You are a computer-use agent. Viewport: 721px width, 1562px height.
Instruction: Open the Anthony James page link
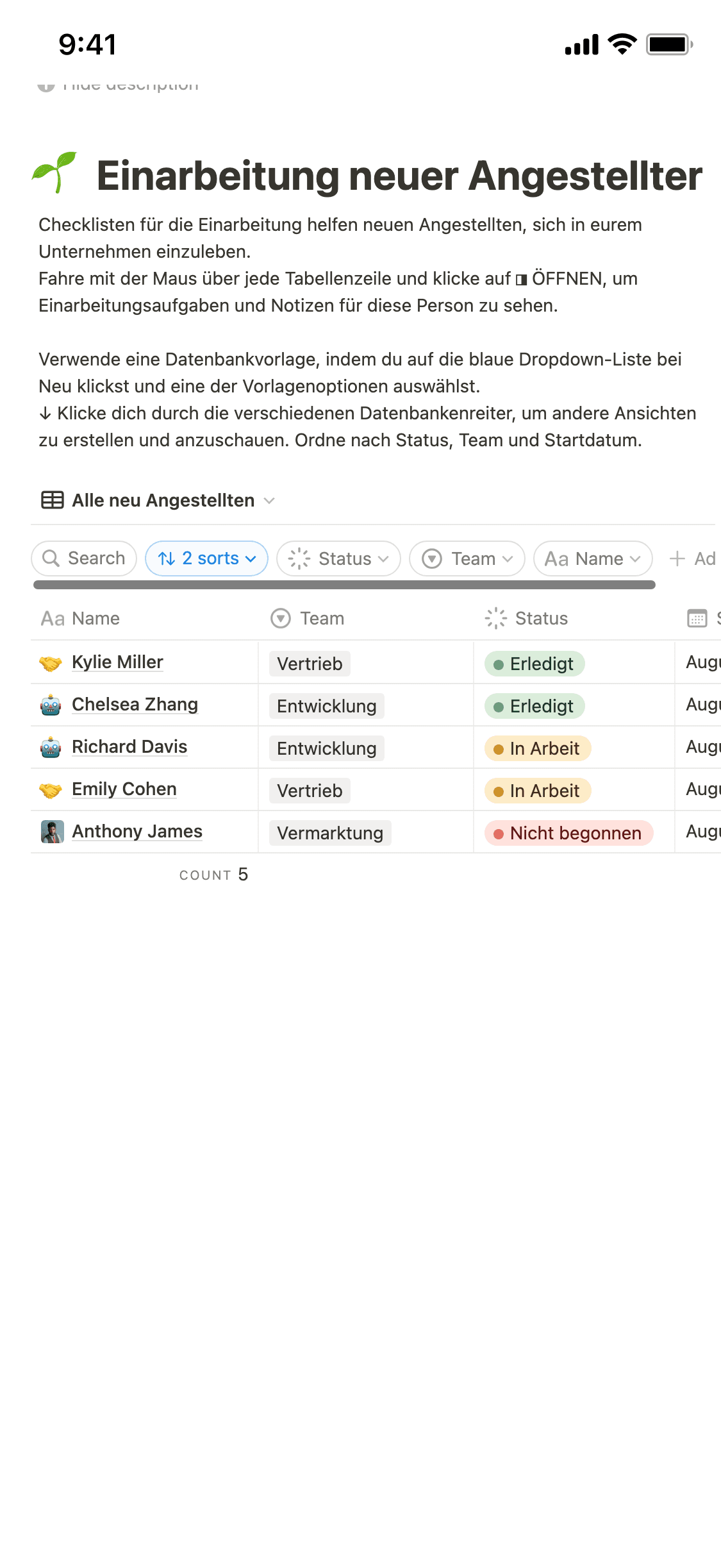(137, 831)
